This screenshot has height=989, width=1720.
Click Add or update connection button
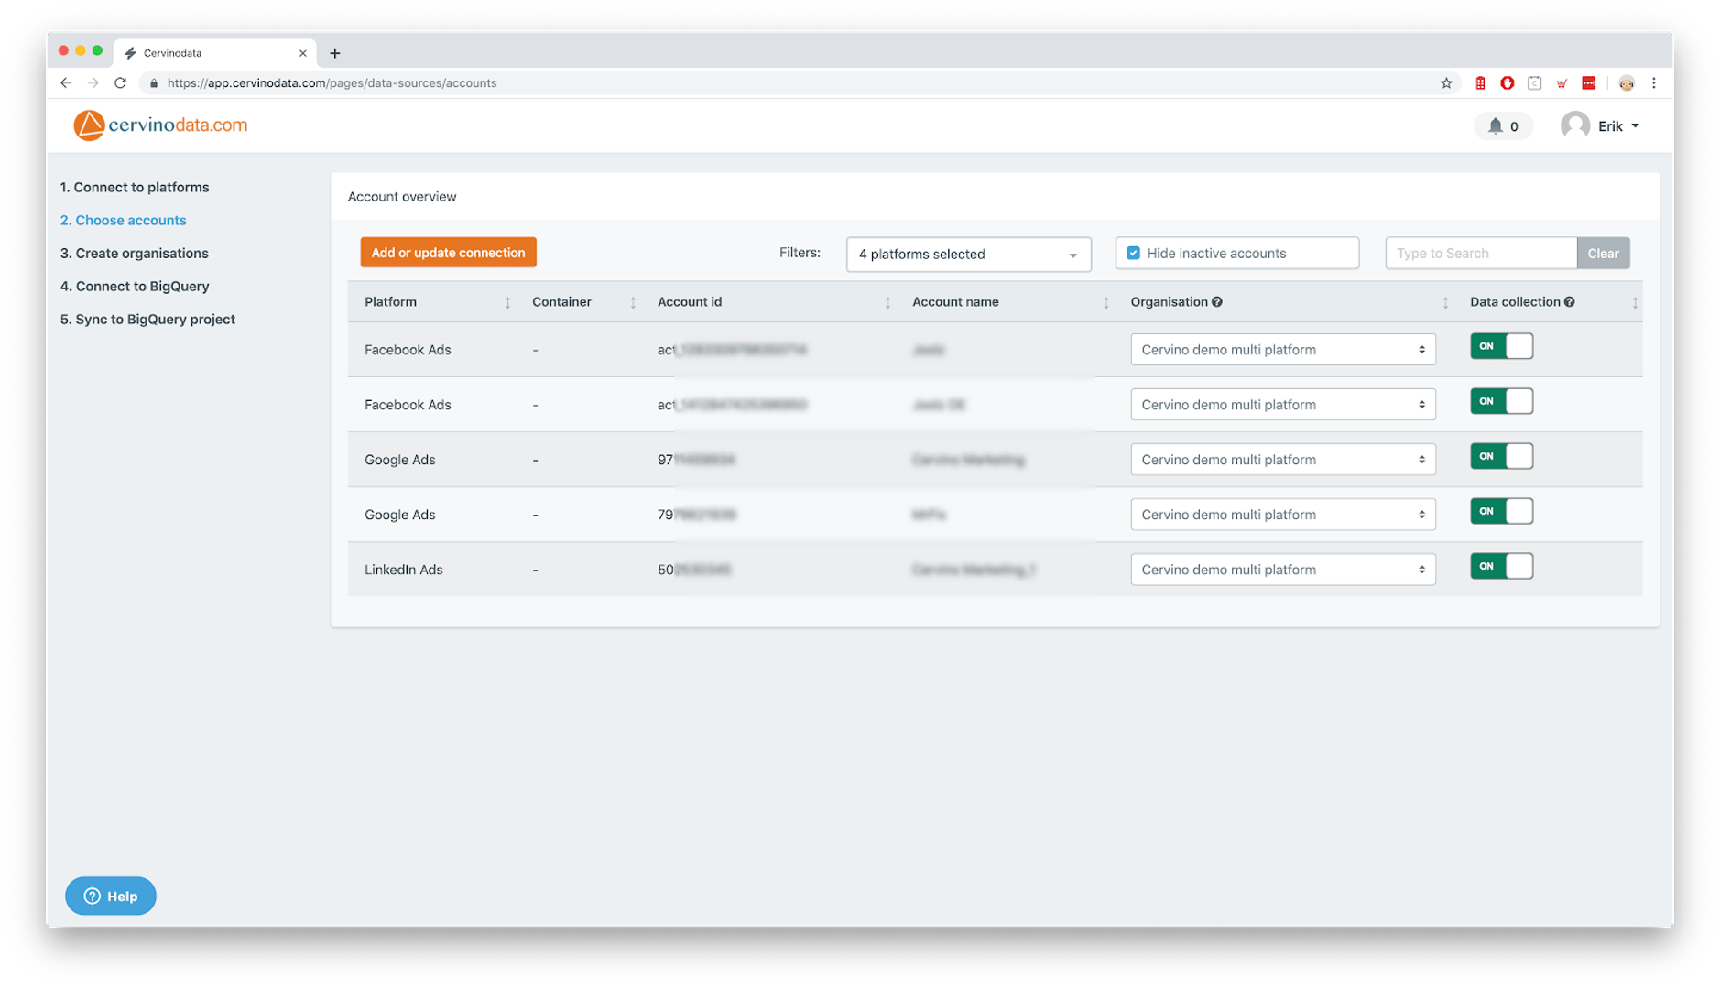(448, 253)
